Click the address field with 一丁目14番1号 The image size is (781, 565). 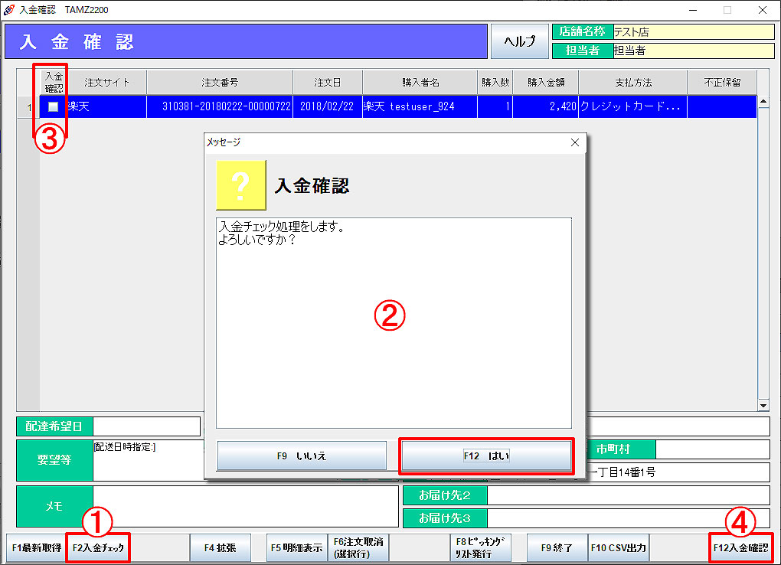(678, 472)
